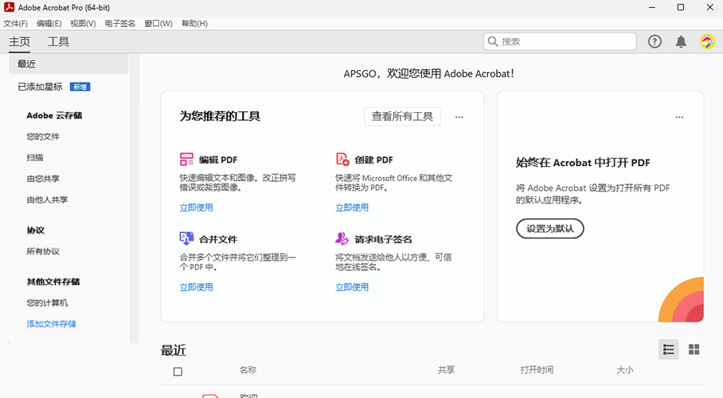Sort recent files by 大小 column
This screenshot has width=723, height=398.
(x=625, y=370)
